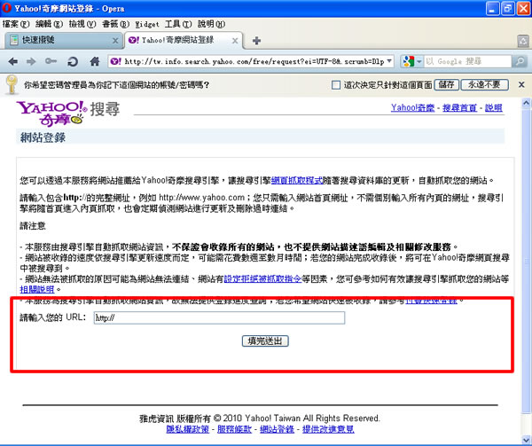This screenshot has height=446, width=532.
Task: Submit the form with 填完送出
Action: click(x=265, y=340)
